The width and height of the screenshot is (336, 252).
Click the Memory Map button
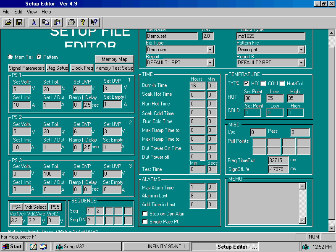pos(114,59)
